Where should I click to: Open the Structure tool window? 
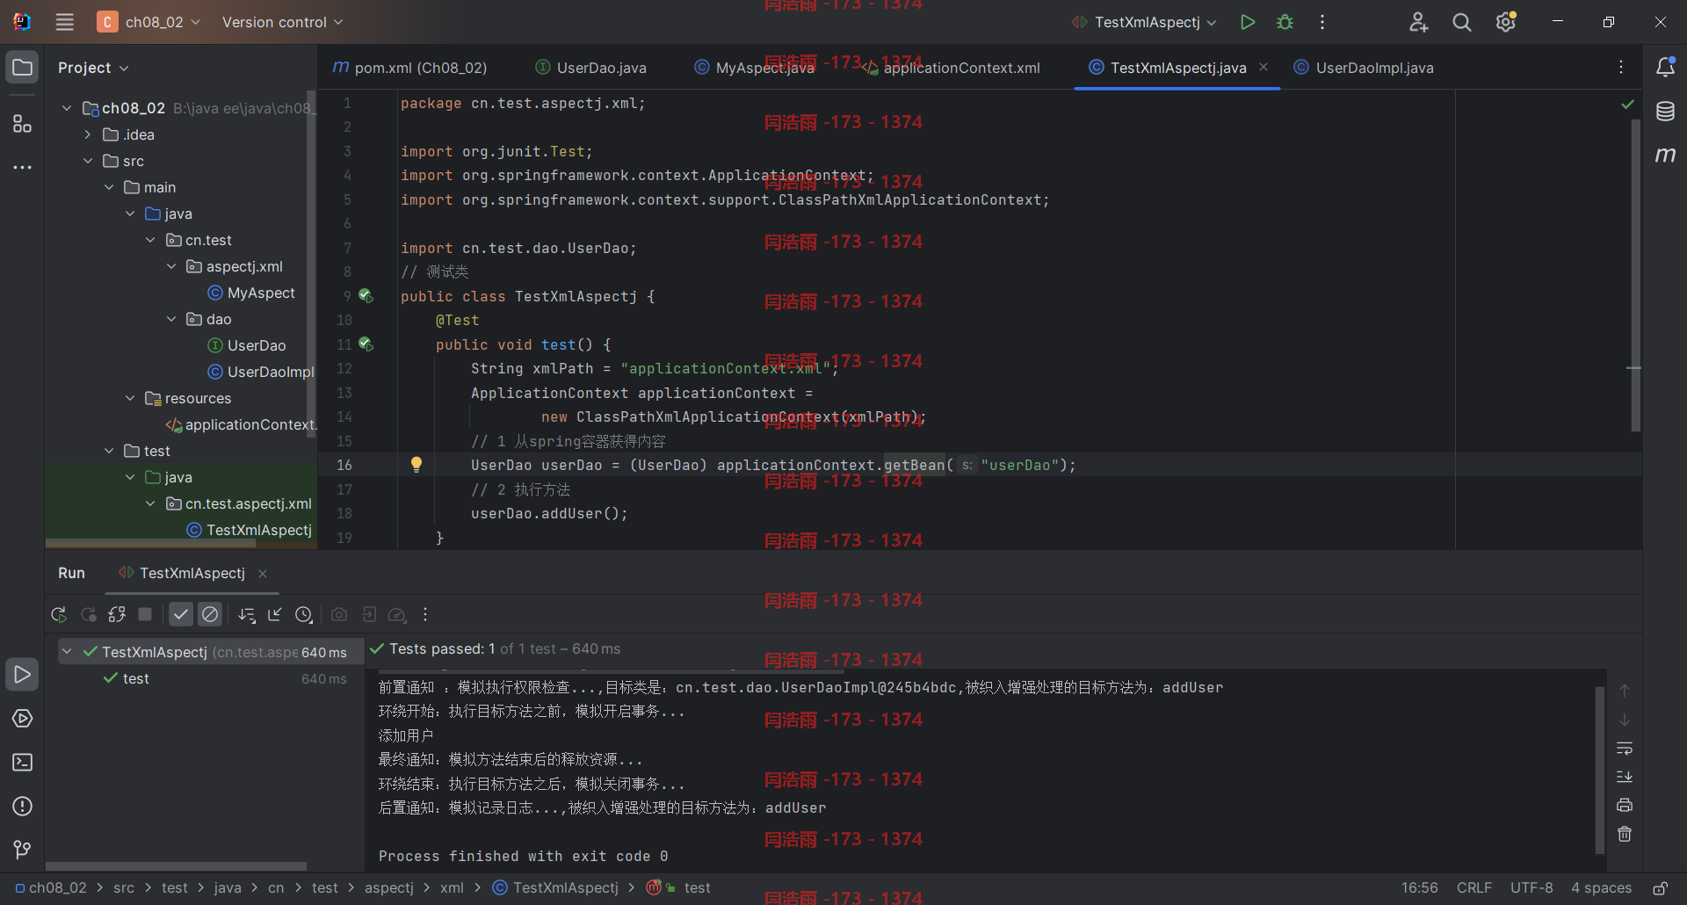tap(23, 124)
